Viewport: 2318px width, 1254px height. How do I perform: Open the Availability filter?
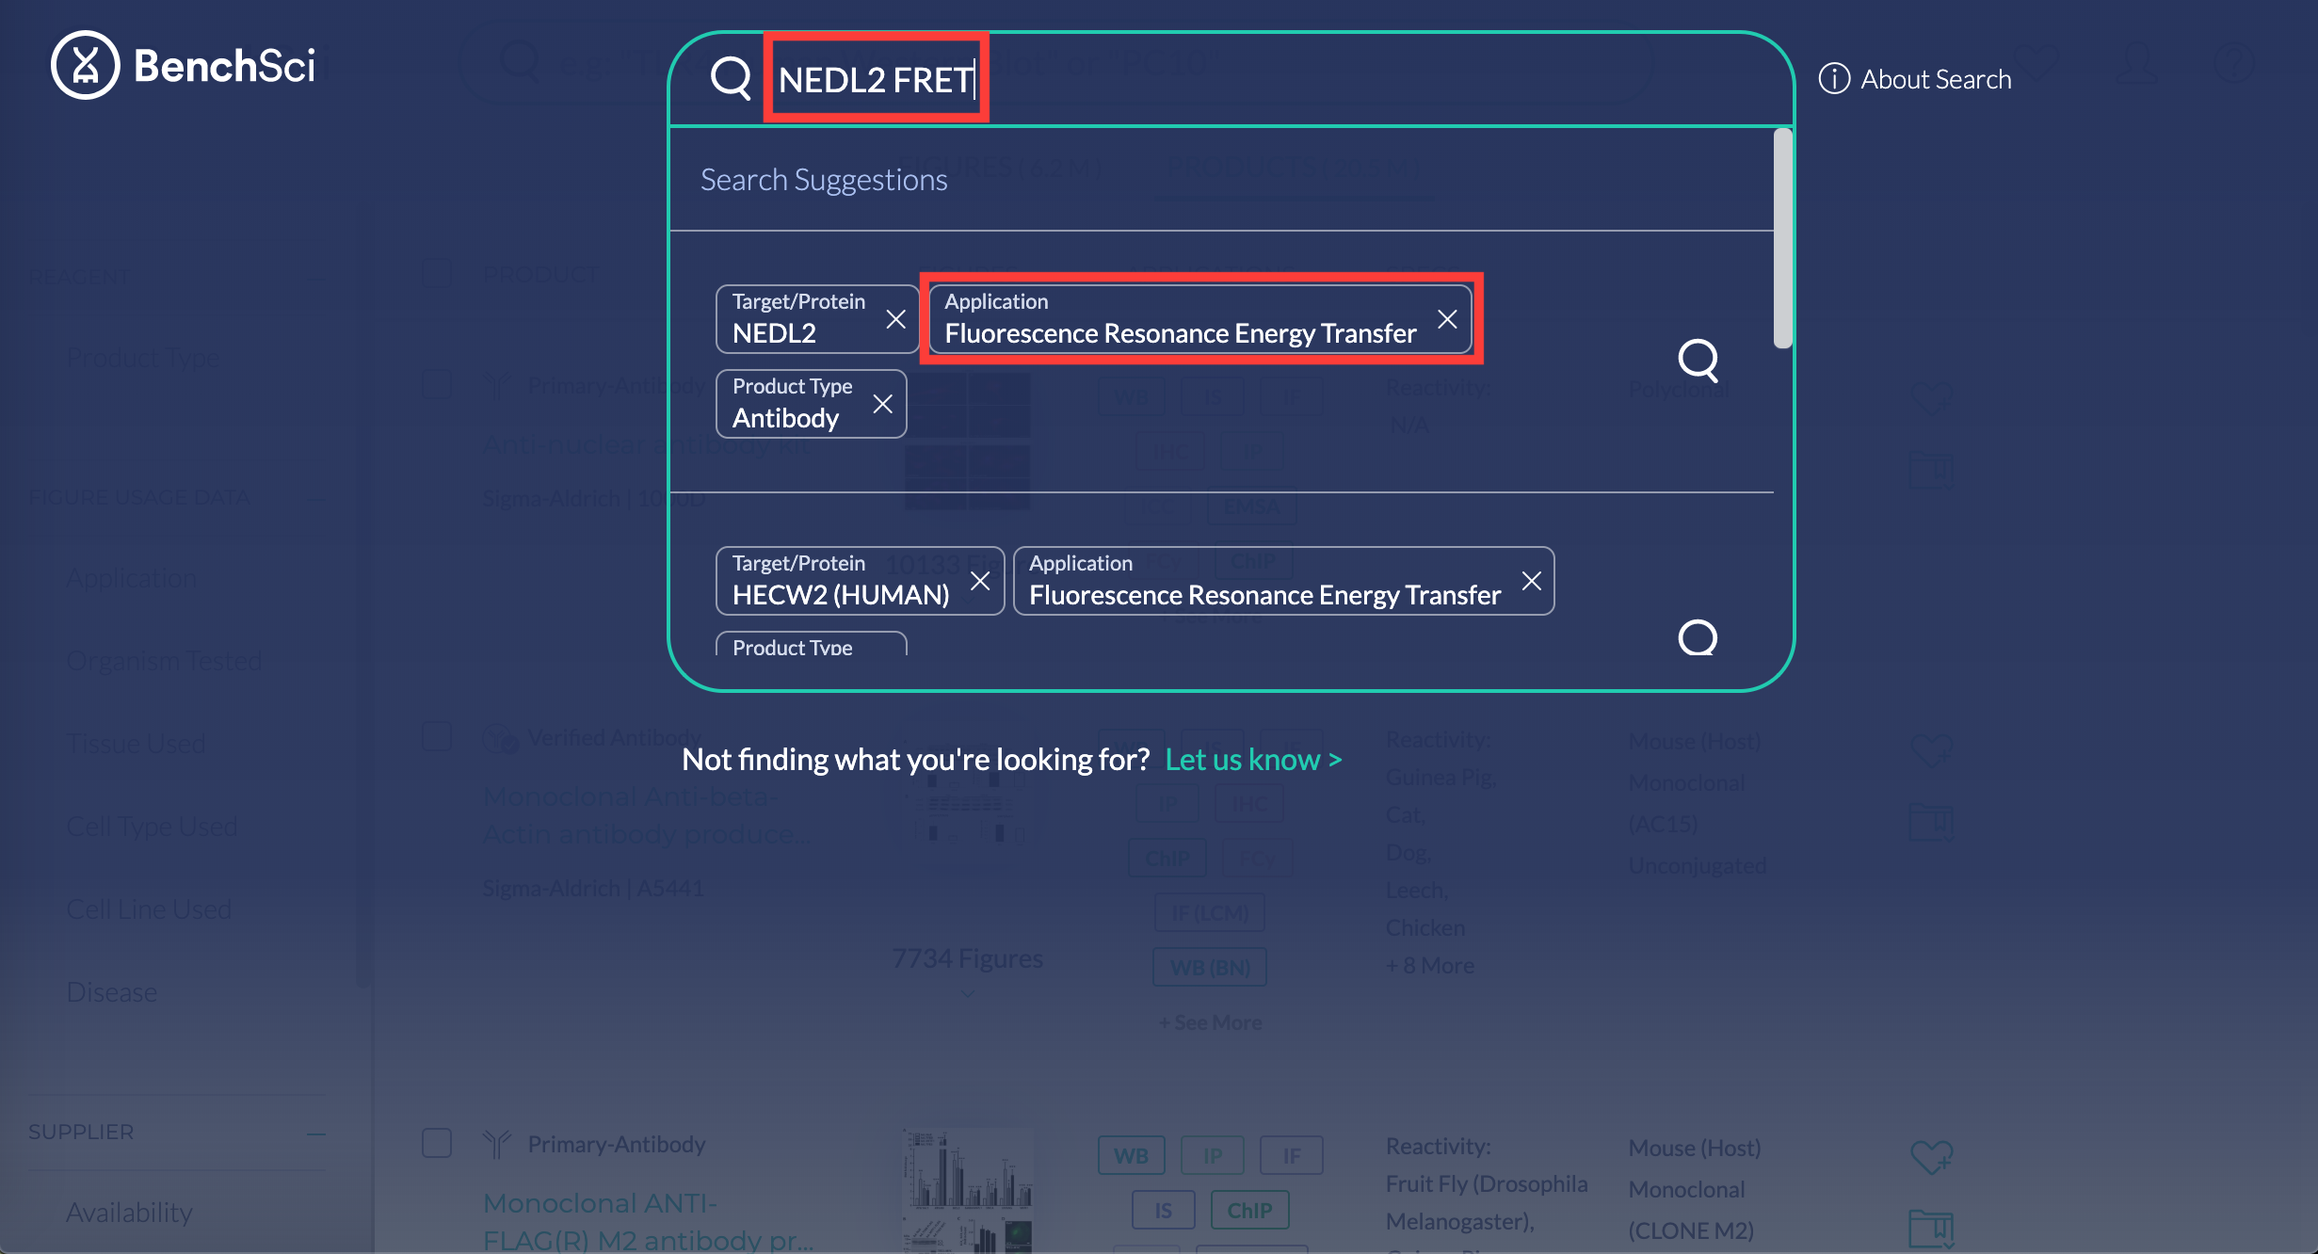pyautogui.click(x=129, y=1213)
